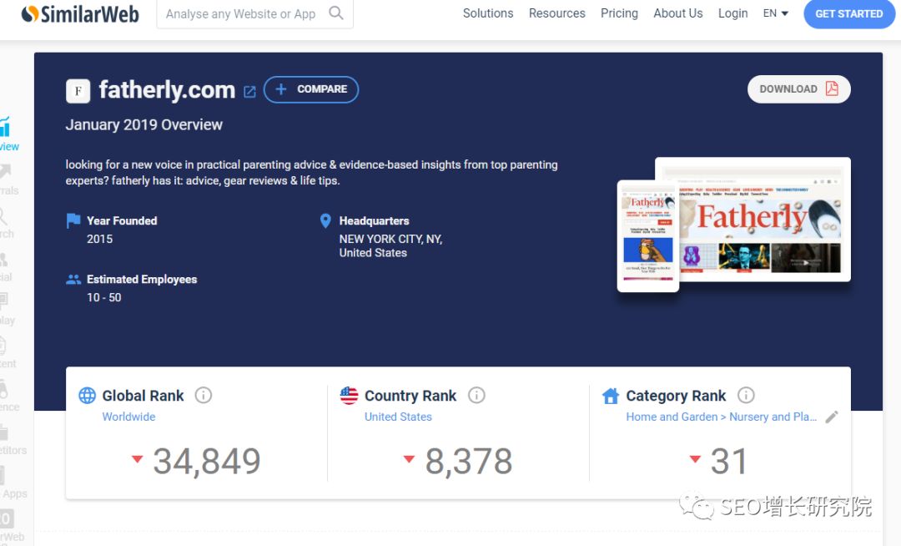Click the COMPARE button
The width and height of the screenshot is (901, 546).
[311, 89]
